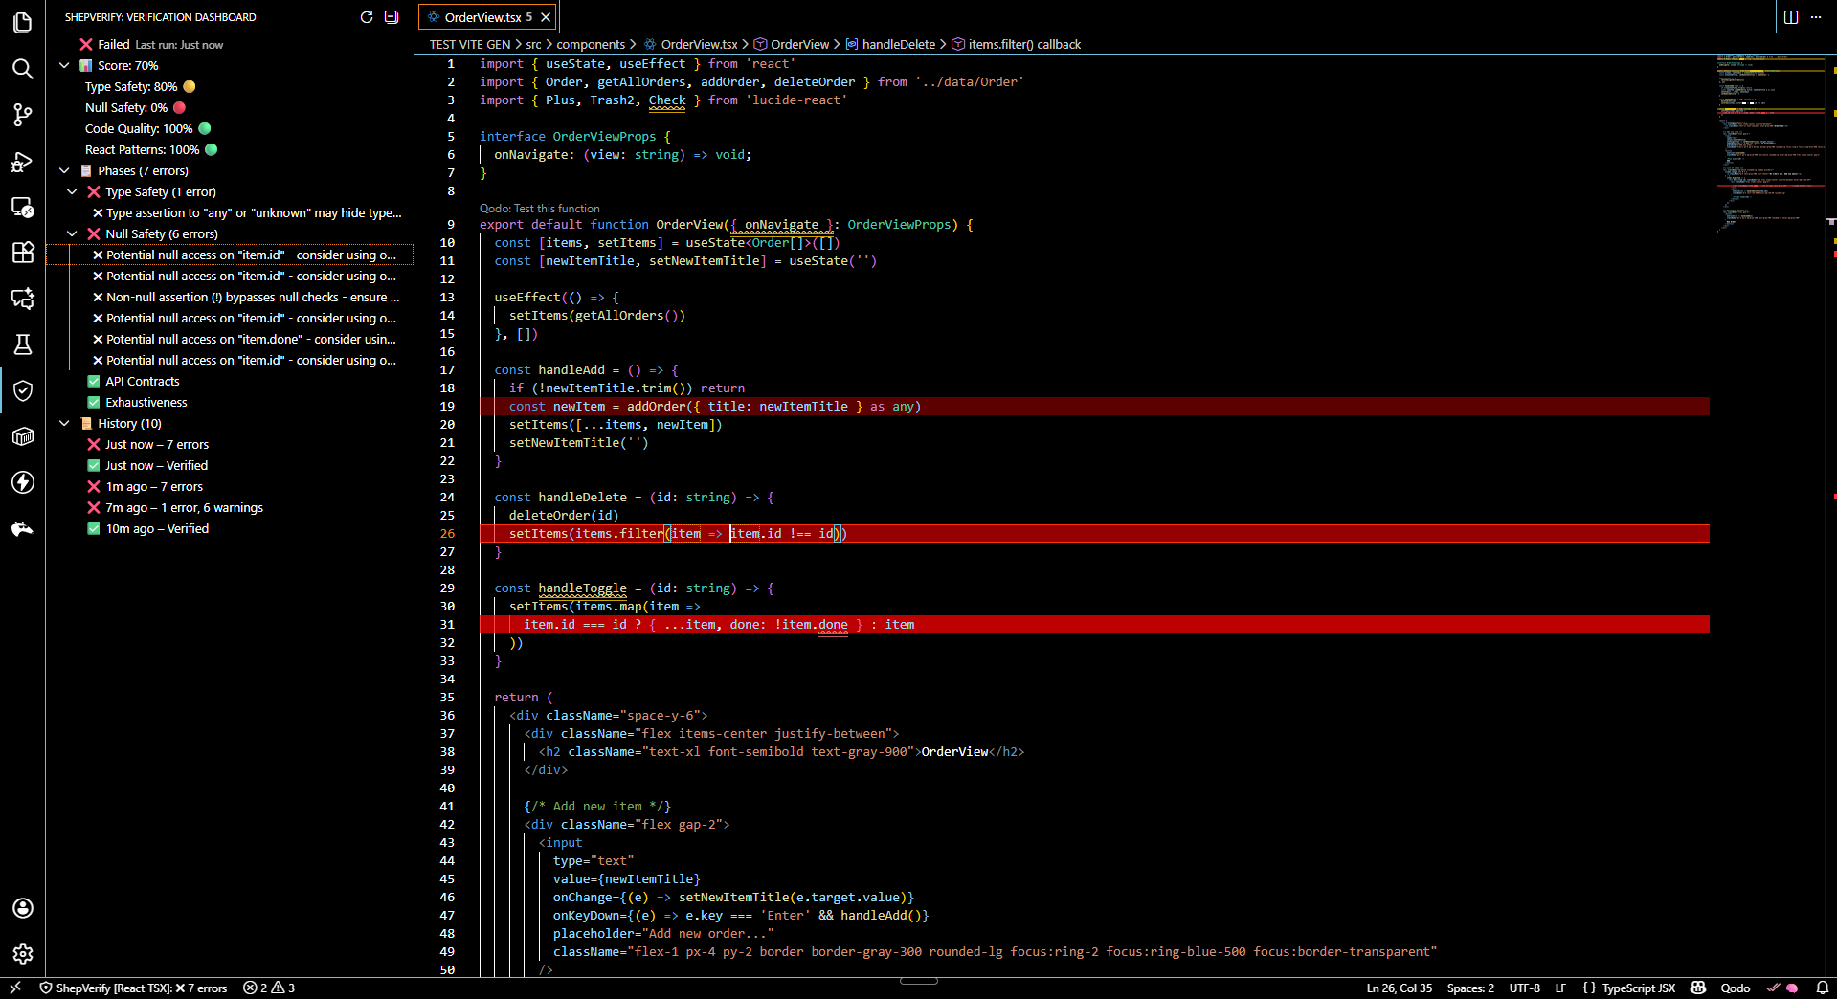Open the Accounts menu
1837x999 pixels.
coord(22,908)
